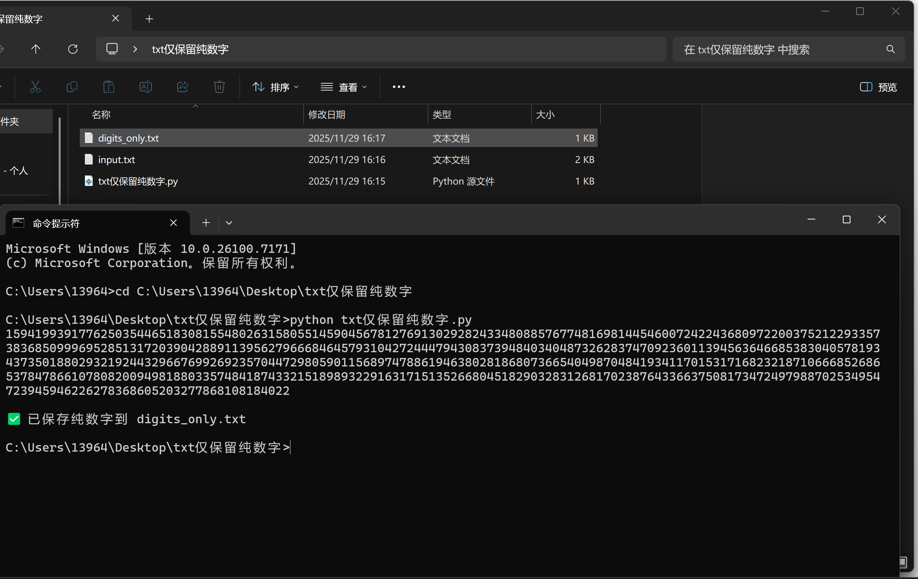Click the date 2025/11/29 16:16 of input.txt

point(347,160)
